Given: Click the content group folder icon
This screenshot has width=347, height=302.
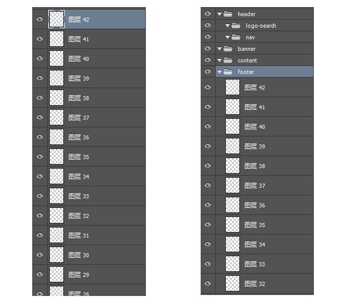Looking at the screenshot, I should 228,60.
